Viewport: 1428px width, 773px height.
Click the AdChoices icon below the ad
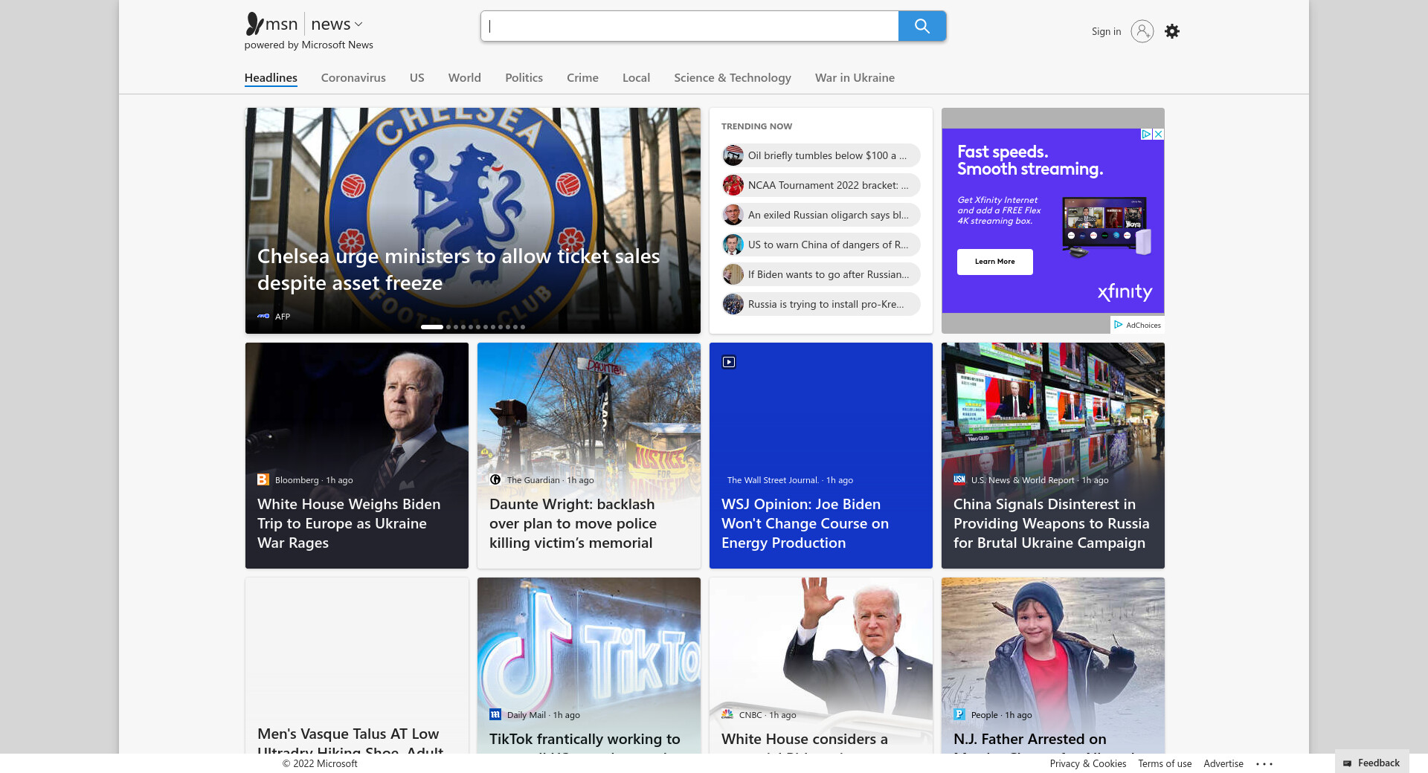coord(1118,325)
